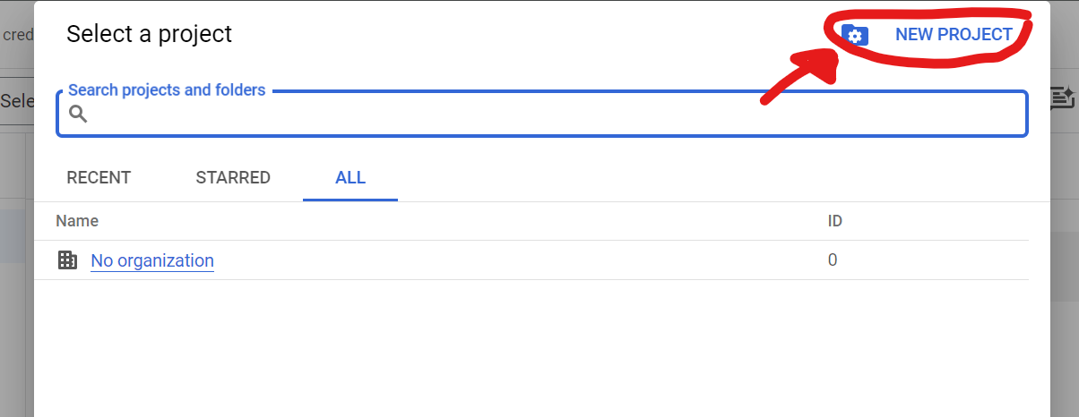Click the Search projects and folders label
The image size is (1079, 417).
pos(167,89)
